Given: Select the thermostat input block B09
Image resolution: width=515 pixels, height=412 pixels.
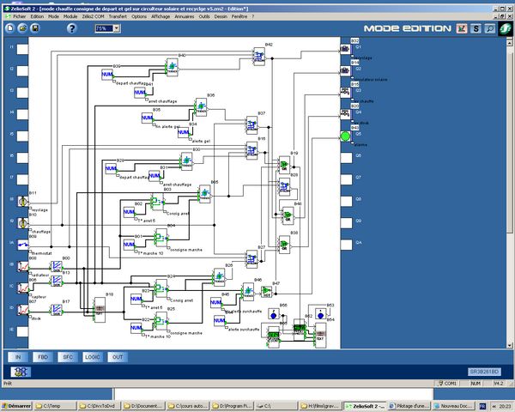Looking at the screenshot, I should (23, 245).
